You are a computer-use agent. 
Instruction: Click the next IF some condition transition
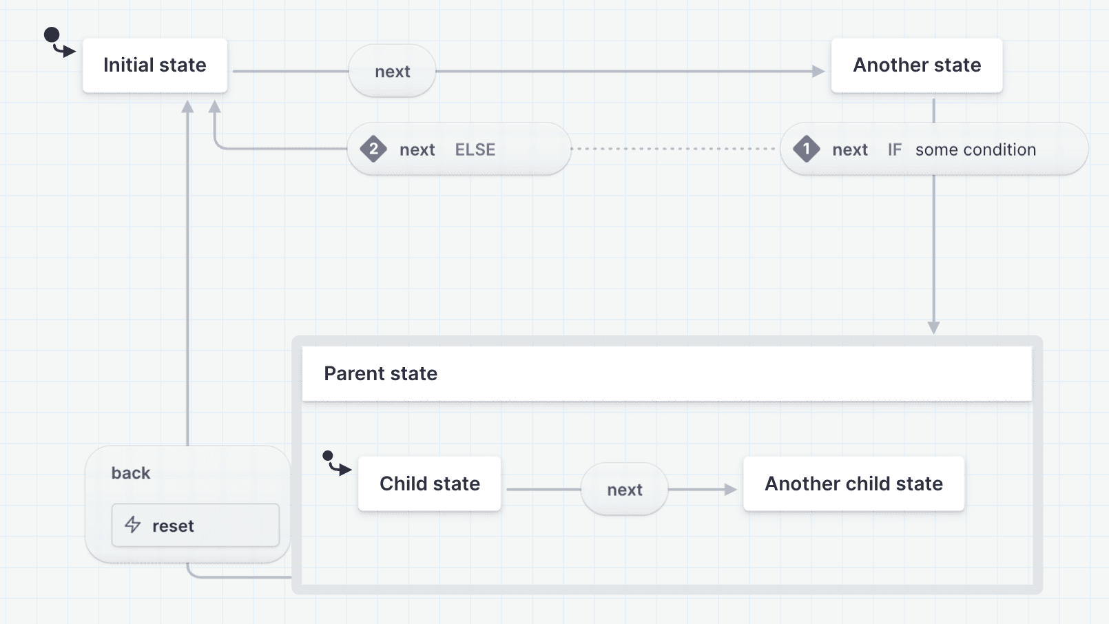[x=934, y=149]
